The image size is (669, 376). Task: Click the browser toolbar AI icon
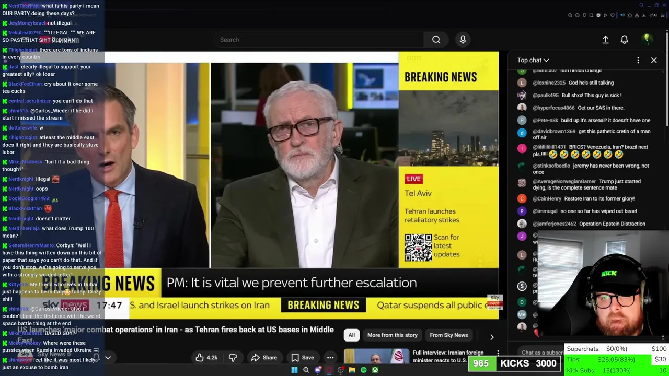coord(653,15)
